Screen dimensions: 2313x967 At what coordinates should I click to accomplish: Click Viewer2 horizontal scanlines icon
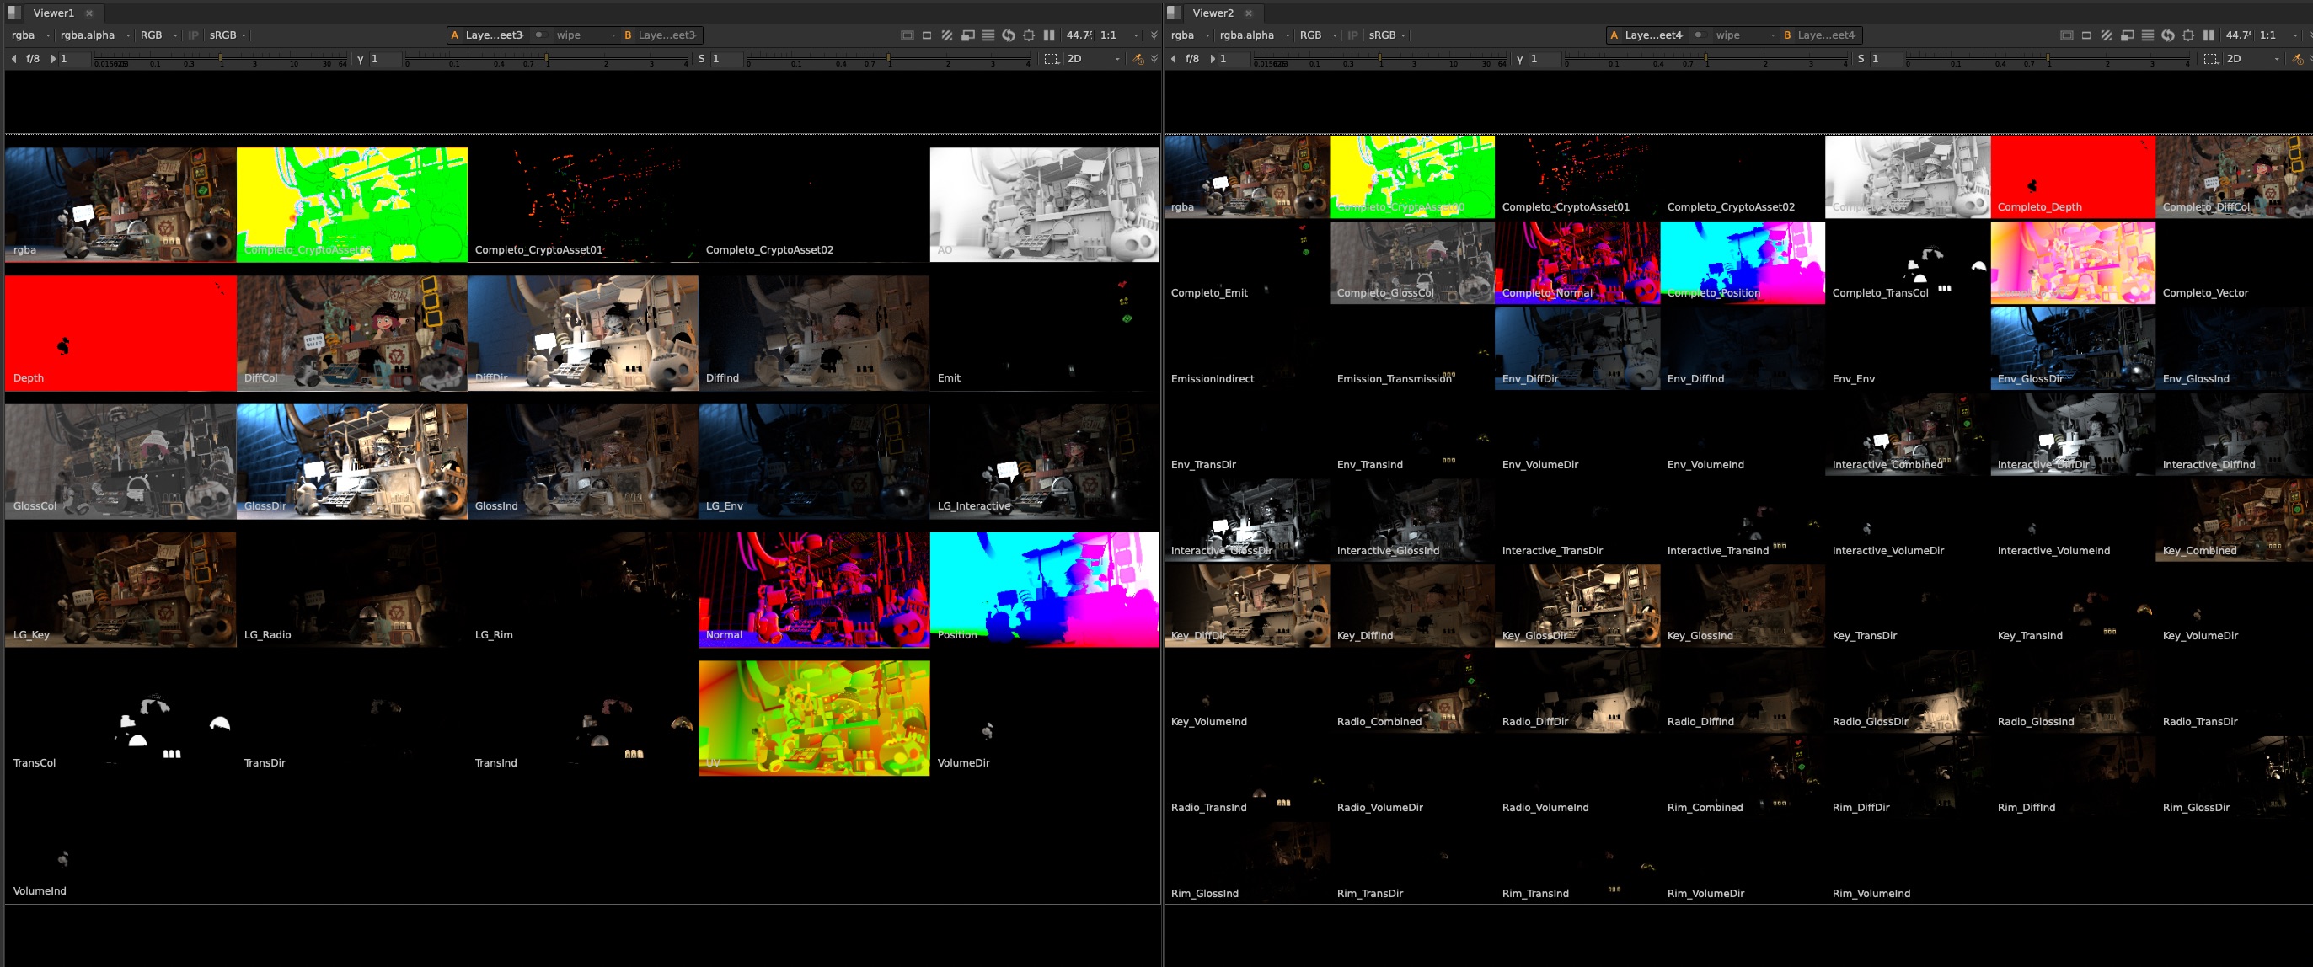click(x=2148, y=35)
